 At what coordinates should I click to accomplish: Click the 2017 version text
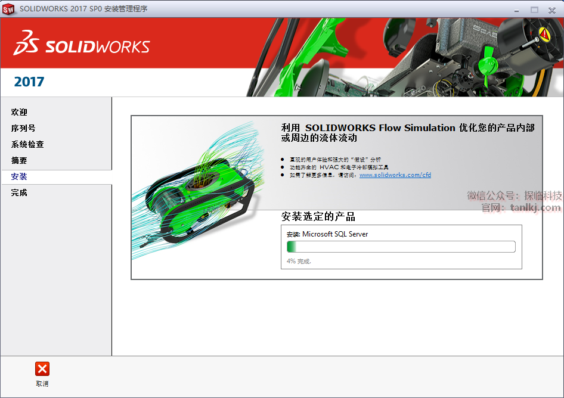[29, 82]
